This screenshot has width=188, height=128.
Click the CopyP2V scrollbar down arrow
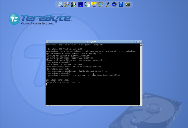tap(141, 104)
